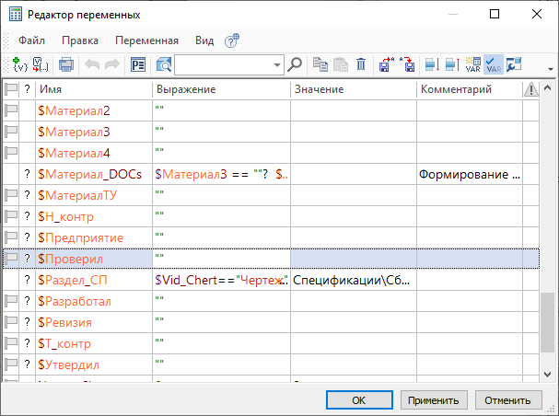Viewport: 559px width, 416px height.
Task: Click the add new variable icon
Action: pos(17,64)
